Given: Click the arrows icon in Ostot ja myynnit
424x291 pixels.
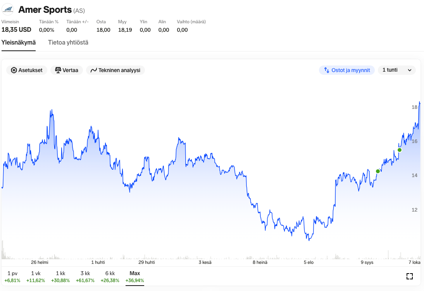Looking at the screenshot, I should (327, 70).
